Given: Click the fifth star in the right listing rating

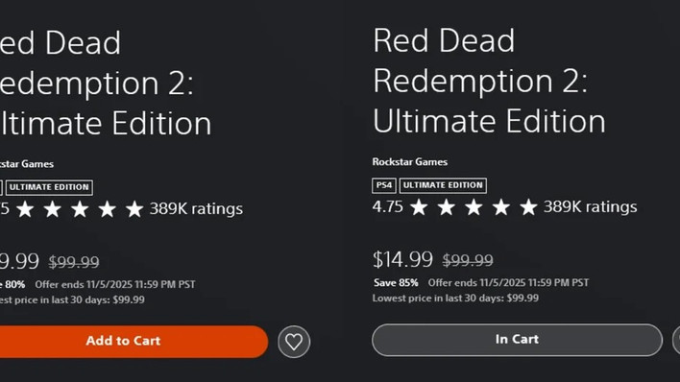Looking at the screenshot, I should (x=528, y=207).
